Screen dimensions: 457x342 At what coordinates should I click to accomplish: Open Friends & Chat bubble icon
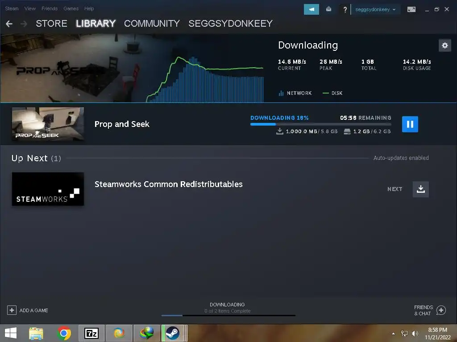[x=441, y=310]
